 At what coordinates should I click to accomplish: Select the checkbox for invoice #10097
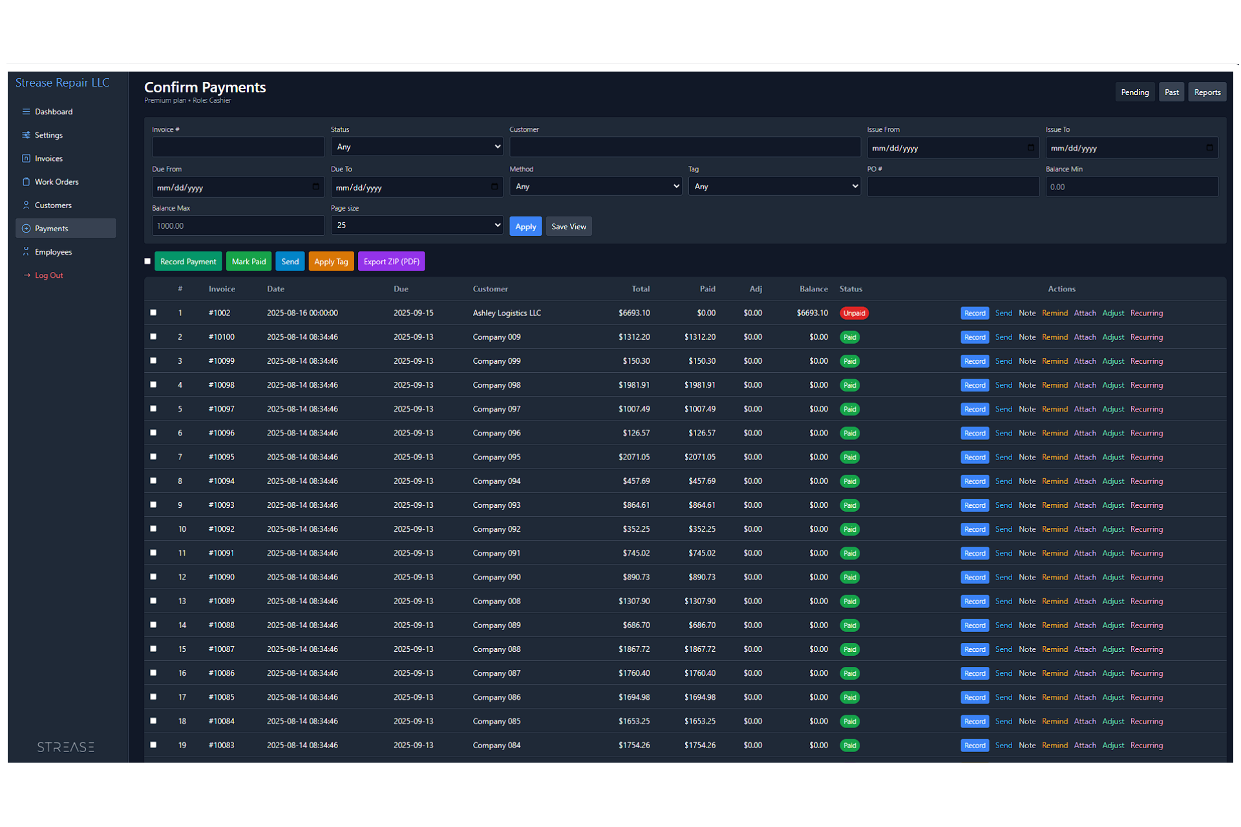click(153, 409)
